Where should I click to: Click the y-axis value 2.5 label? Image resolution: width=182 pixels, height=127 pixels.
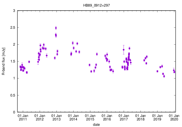click(x=12, y=27)
